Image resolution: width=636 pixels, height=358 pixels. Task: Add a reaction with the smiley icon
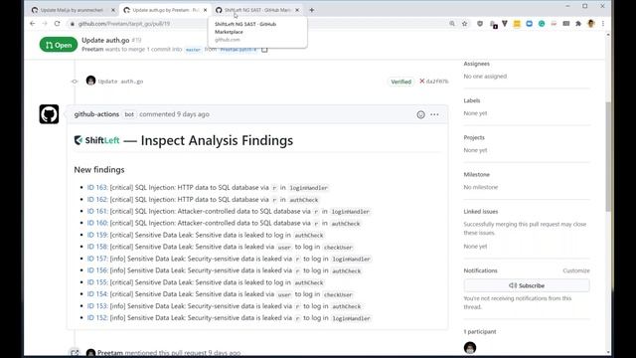click(x=420, y=114)
